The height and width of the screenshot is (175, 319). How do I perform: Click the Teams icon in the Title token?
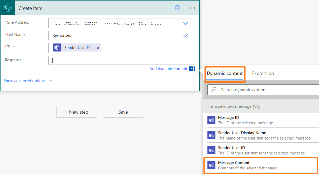(x=57, y=48)
